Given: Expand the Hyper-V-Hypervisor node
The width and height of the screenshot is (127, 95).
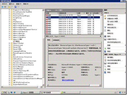Looking at the screenshot, I should point(9,28).
